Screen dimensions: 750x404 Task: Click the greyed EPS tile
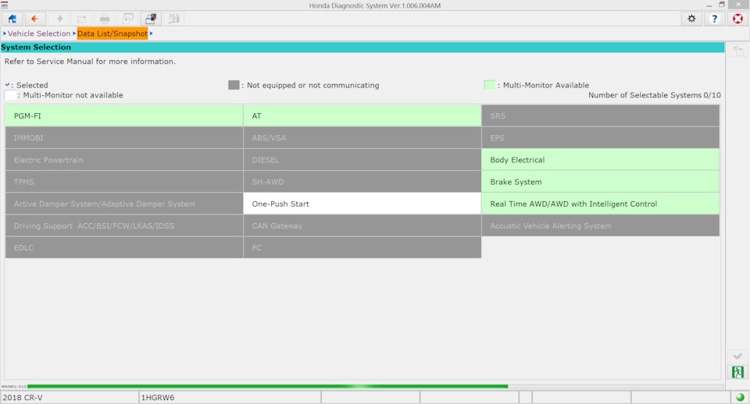pyautogui.click(x=600, y=138)
